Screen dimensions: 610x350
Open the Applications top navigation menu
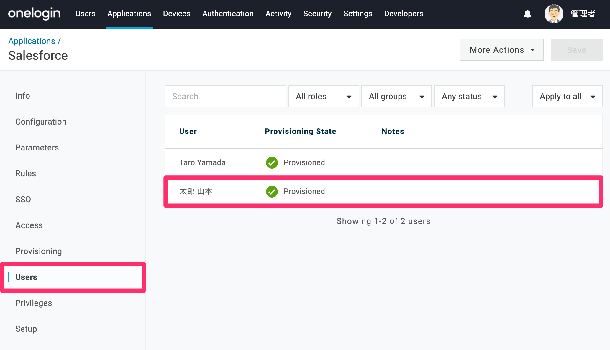click(129, 14)
